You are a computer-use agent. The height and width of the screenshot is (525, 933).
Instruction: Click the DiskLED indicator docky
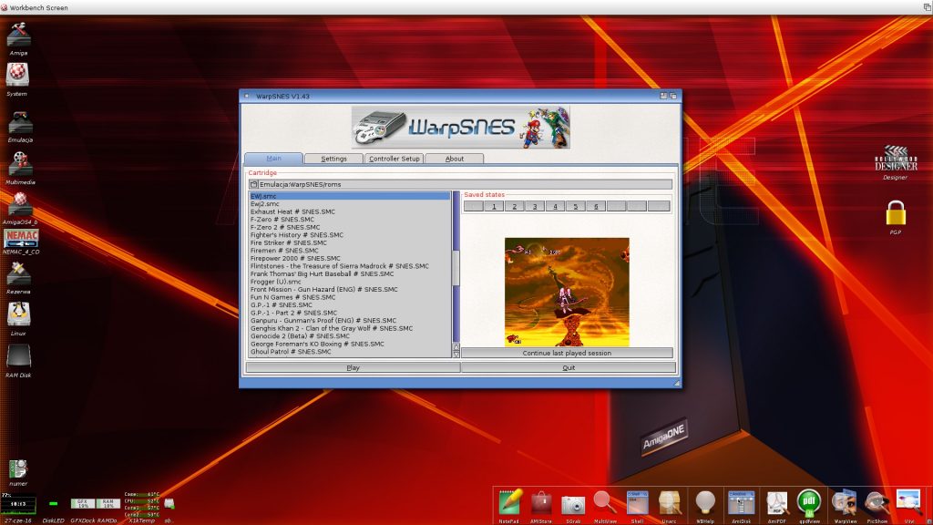(53, 504)
